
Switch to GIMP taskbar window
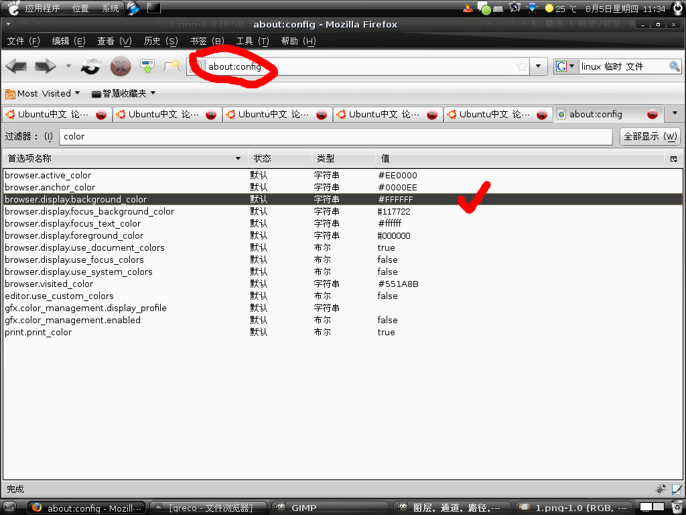tap(330, 508)
